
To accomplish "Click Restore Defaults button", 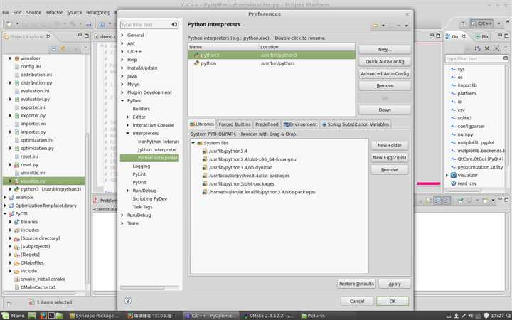I will (356, 284).
